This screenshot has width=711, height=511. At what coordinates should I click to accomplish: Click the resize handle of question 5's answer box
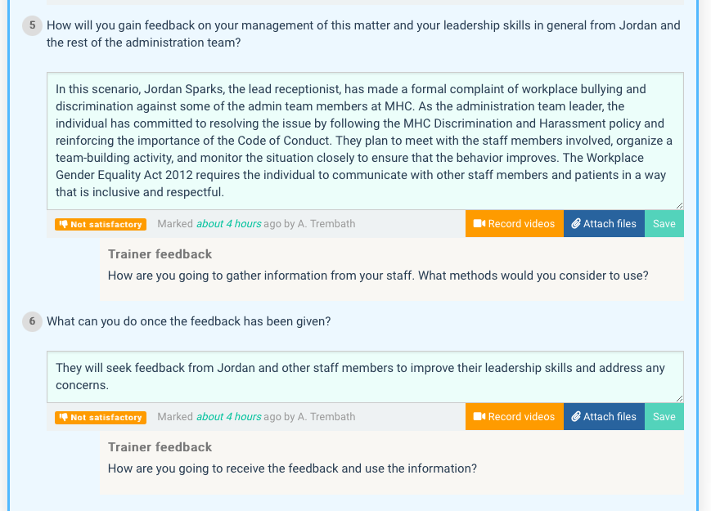(679, 205)
